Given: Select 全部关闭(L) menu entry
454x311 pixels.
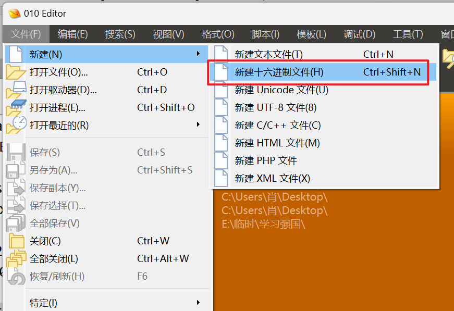Looking at the screenshot, I should (x=106, y=258).
